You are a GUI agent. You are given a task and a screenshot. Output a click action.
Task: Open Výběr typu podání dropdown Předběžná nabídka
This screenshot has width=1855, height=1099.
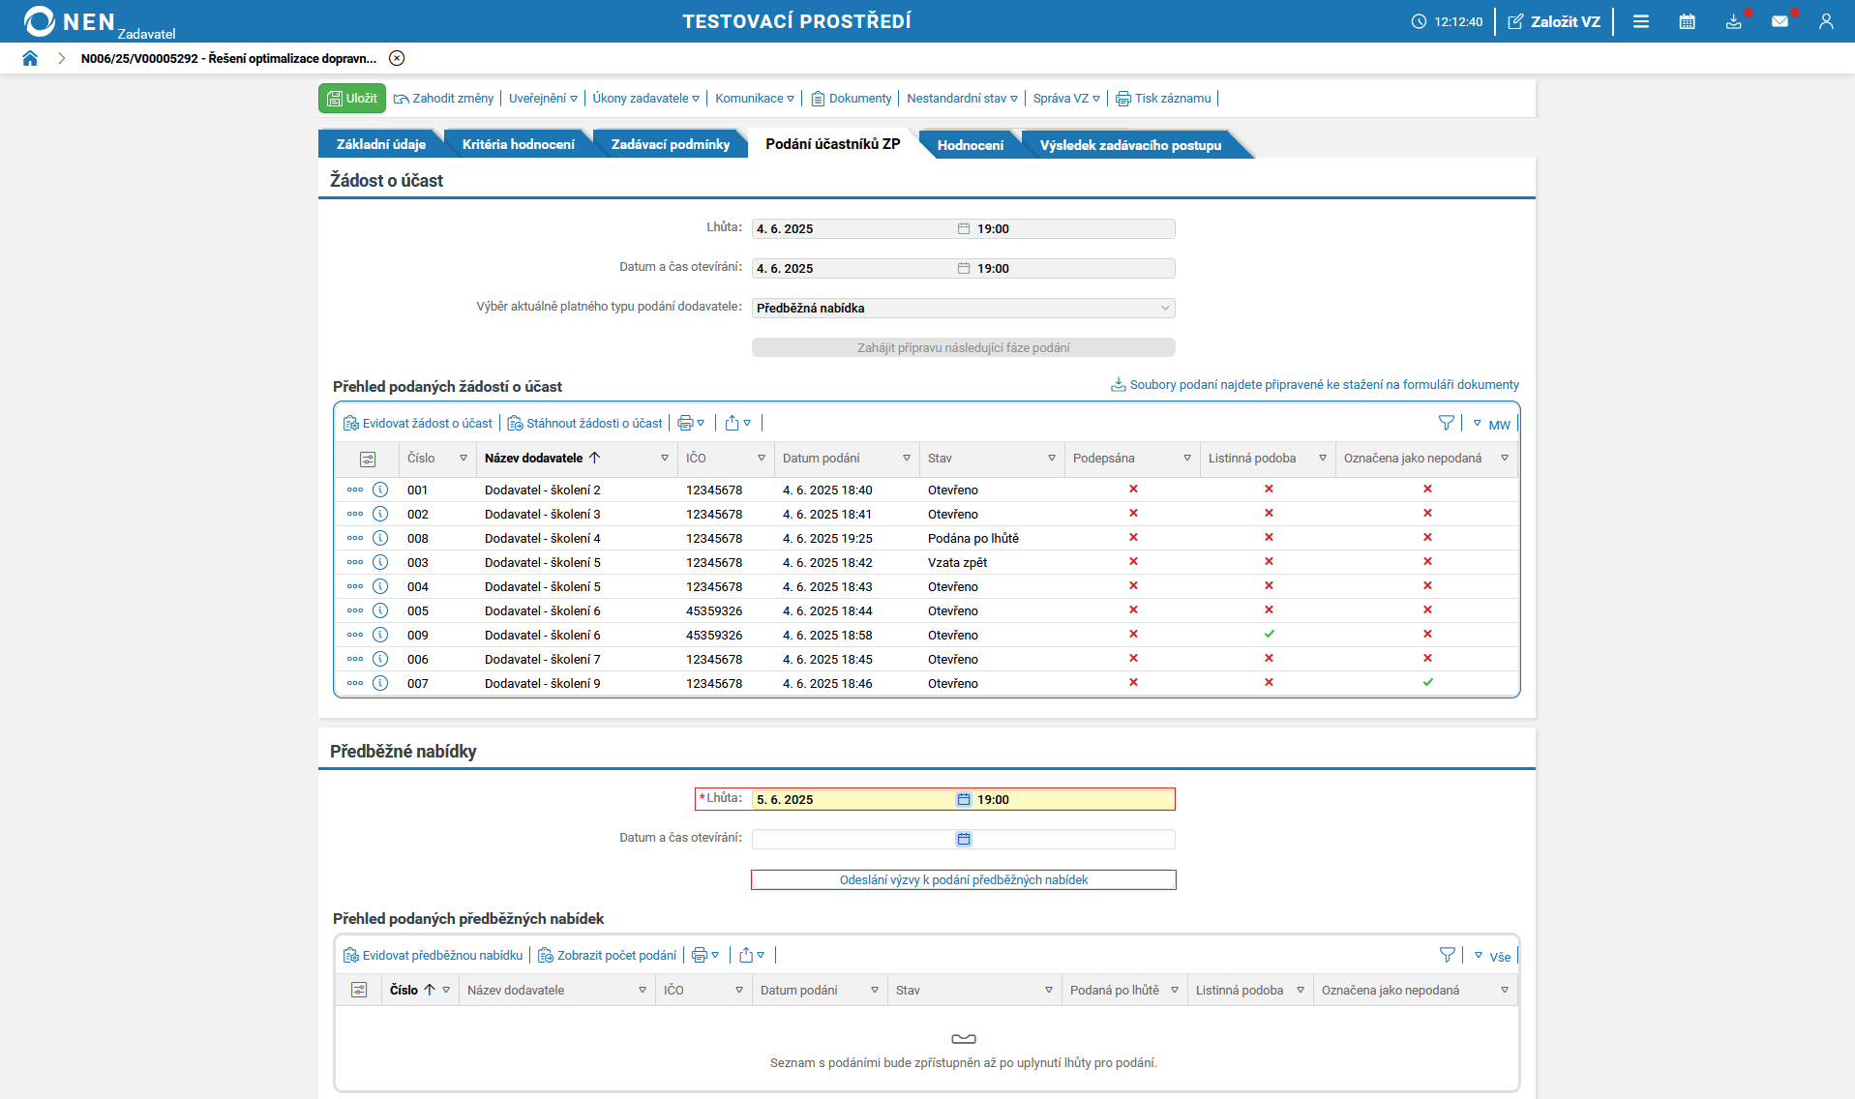point(963,308)
